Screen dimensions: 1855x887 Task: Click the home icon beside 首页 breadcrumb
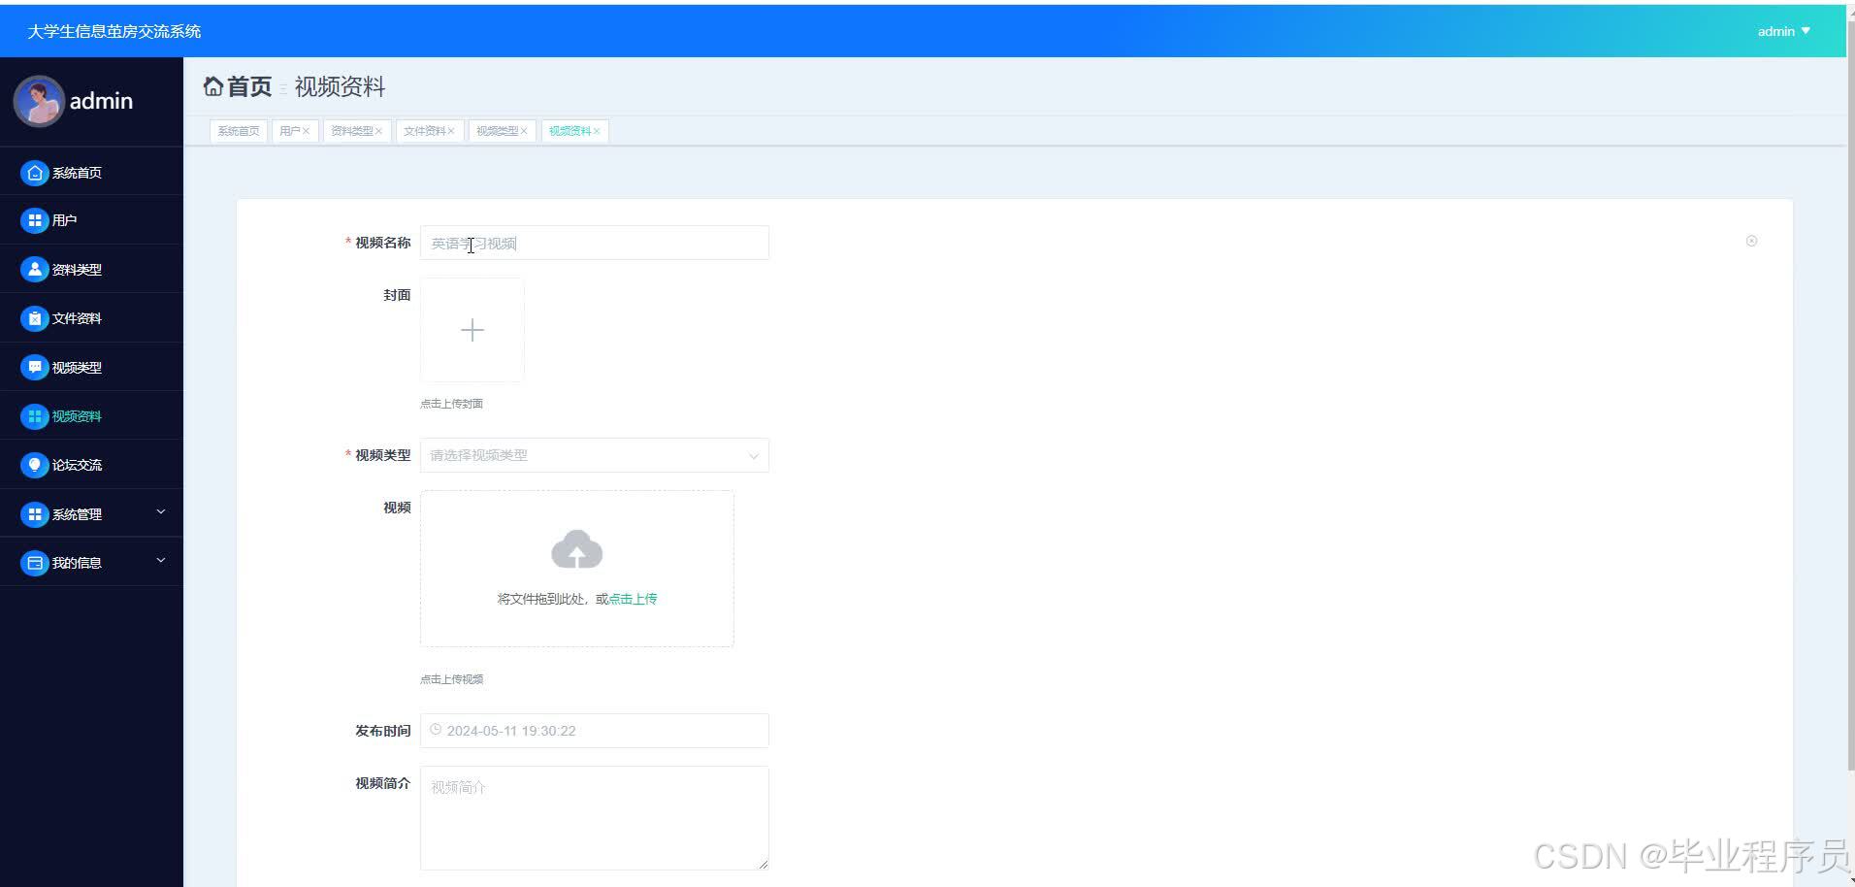(213, 86)
